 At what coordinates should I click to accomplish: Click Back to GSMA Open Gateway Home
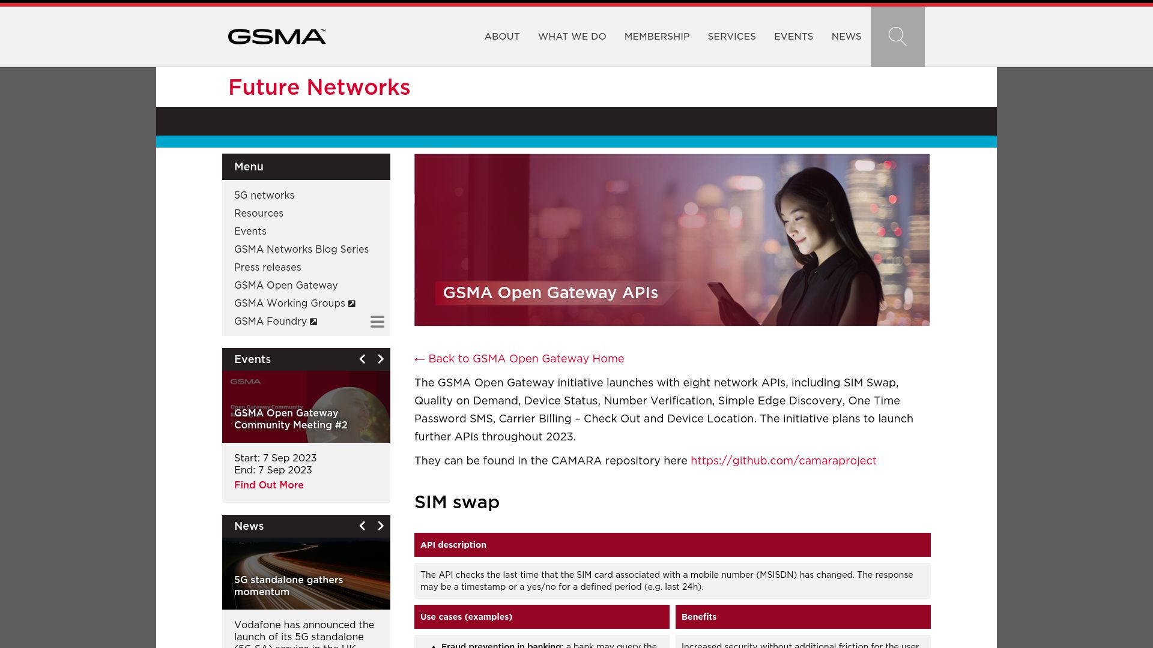point(519,359)
